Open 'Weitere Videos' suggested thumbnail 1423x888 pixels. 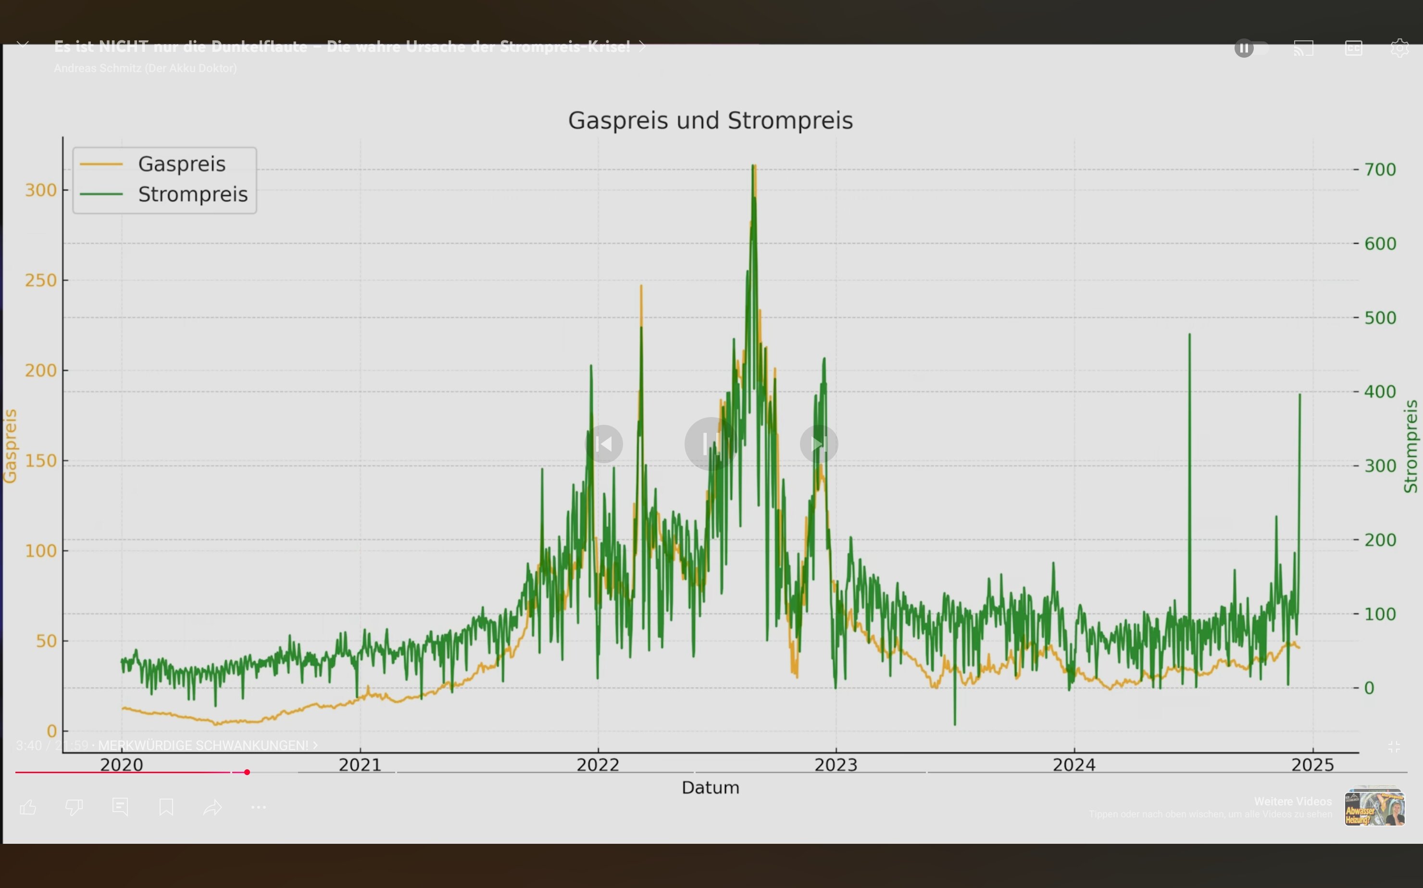click(x=1374, y=808)
